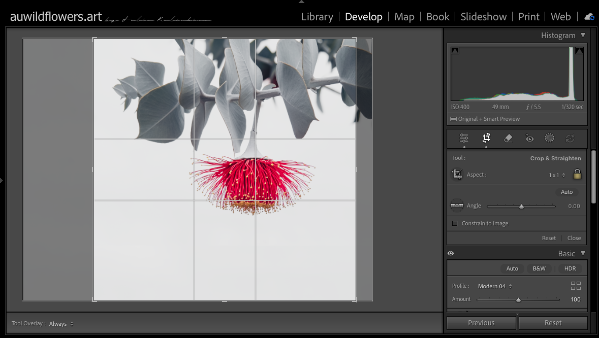Click the ISO 400 histogram readout

pyautogui.click(x=460, y=107)
